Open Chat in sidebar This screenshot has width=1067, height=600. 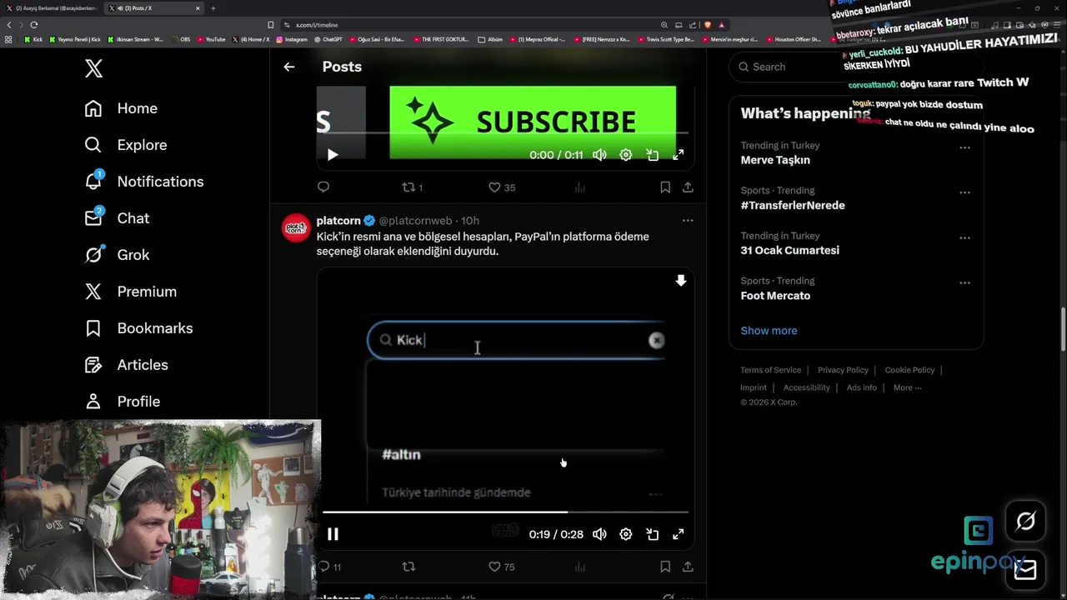[x=117, y=218]
